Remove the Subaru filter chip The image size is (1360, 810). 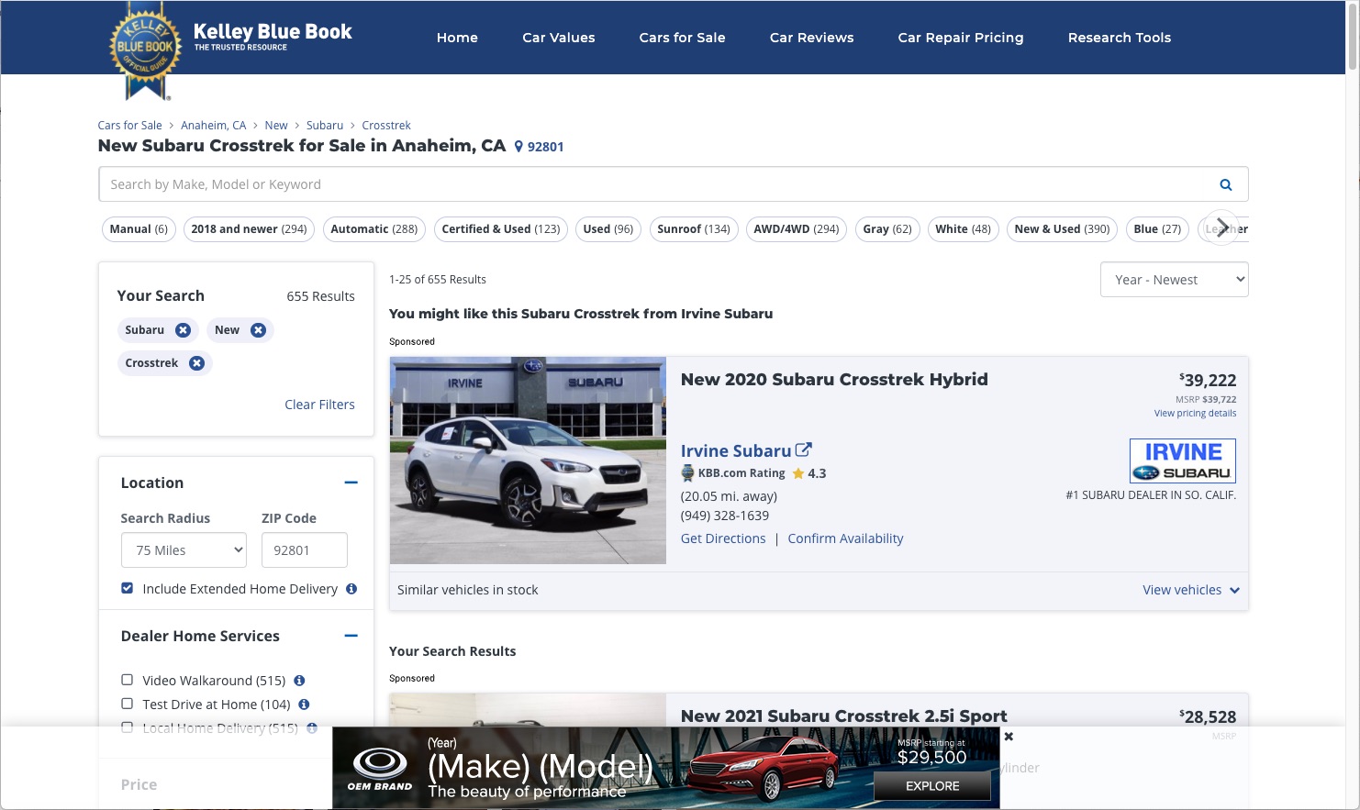(x=183, y=330)
